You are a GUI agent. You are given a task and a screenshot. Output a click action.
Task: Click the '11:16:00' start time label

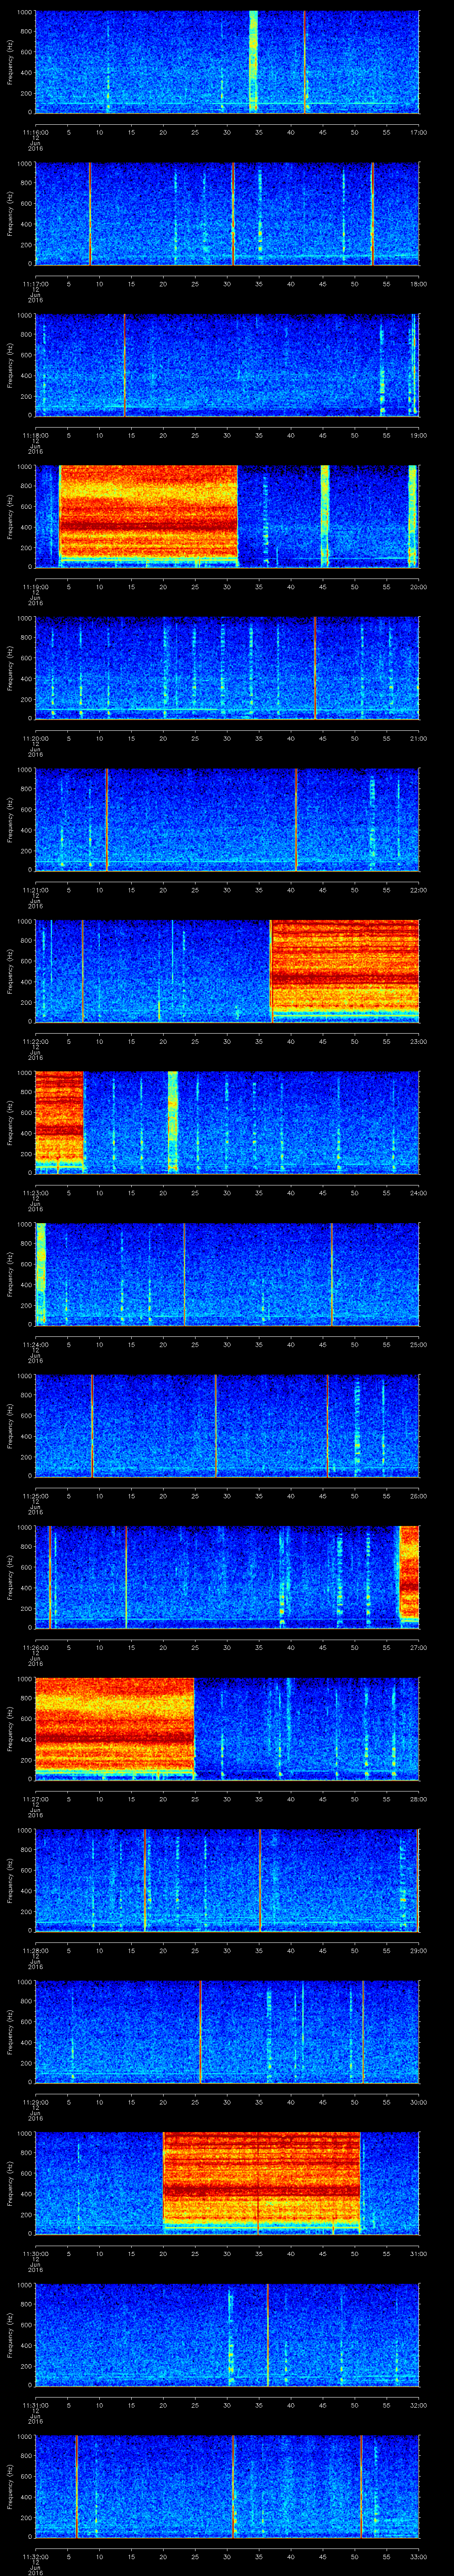[35, 132]
